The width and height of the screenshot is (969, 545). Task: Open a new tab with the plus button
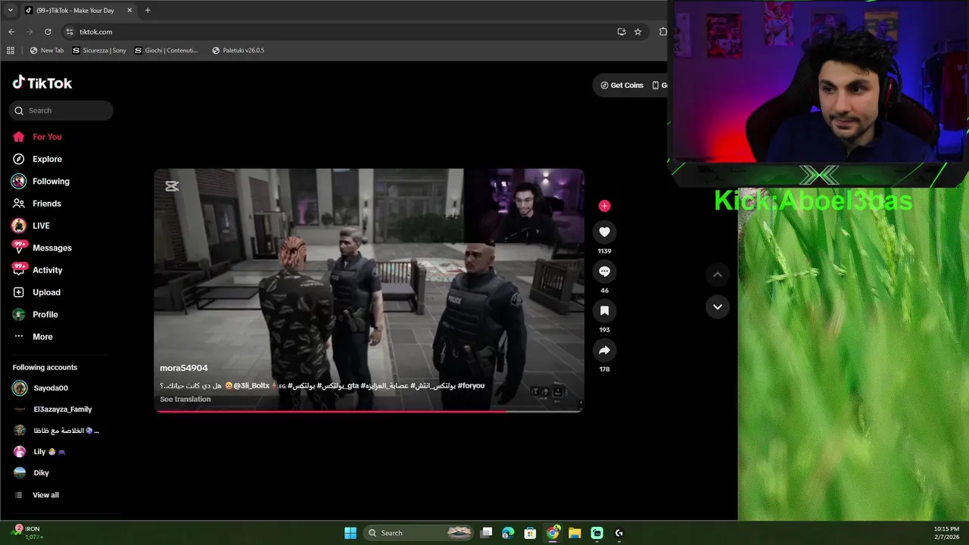click(x=148, y=11)
